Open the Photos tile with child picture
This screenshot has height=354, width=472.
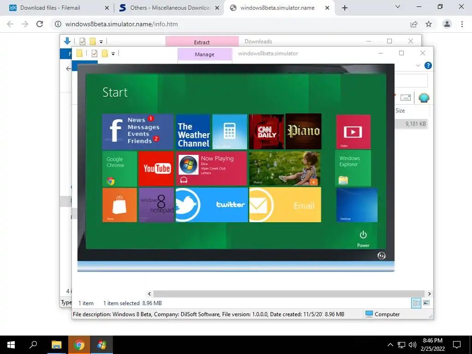[x=285, y=168]
